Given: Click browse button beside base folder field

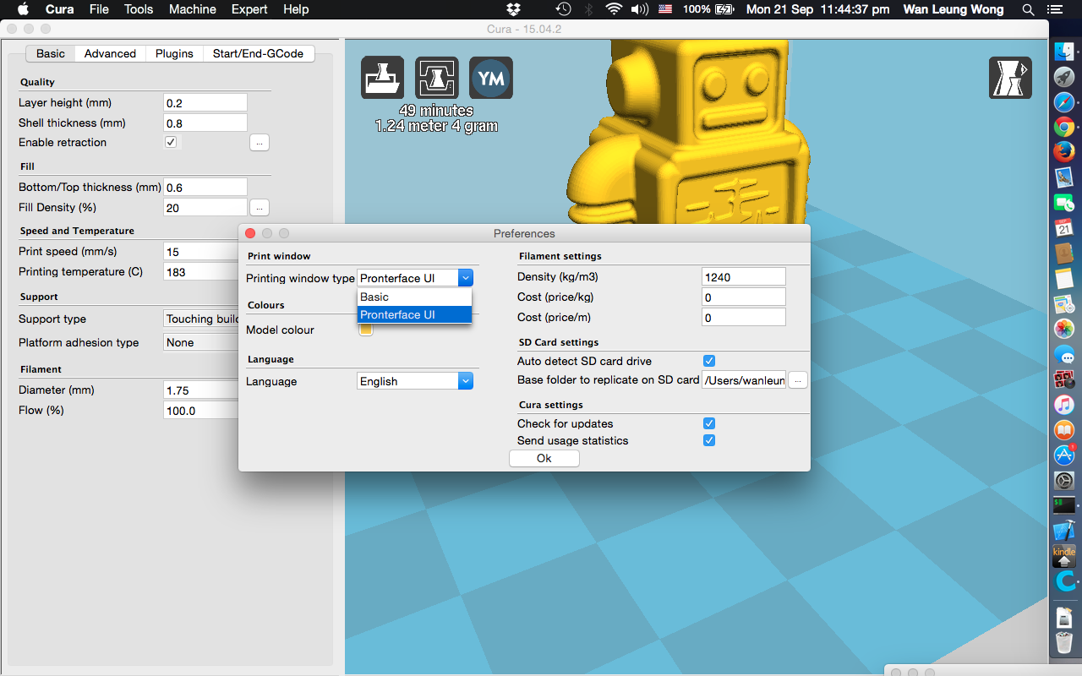Looking at the screenshot, I should [x=798, y=380].
